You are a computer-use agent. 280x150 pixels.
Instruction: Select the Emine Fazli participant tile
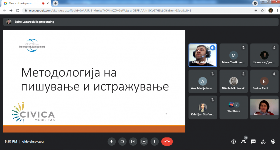tap(264, 81)
